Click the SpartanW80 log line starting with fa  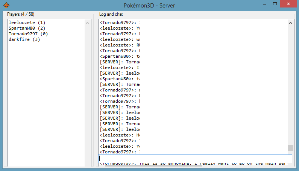(120, 79)
